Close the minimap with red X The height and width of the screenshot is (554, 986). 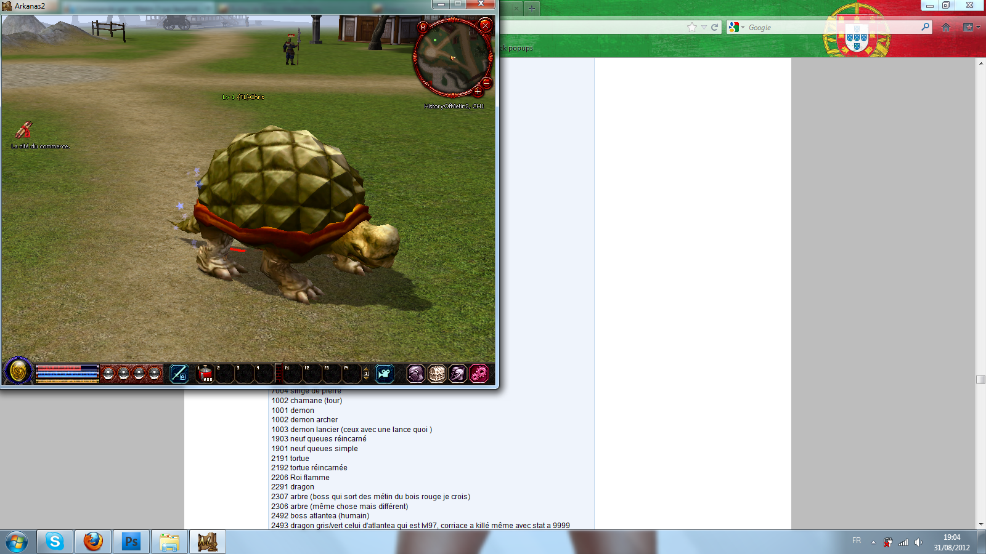[x=485, y=25]
